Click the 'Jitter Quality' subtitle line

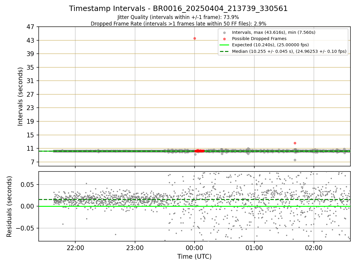[178, 18]
